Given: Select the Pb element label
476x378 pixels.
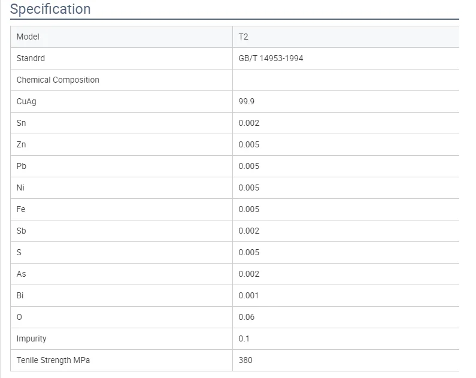Looking at the screenshot, I should [x=22, y=166].
